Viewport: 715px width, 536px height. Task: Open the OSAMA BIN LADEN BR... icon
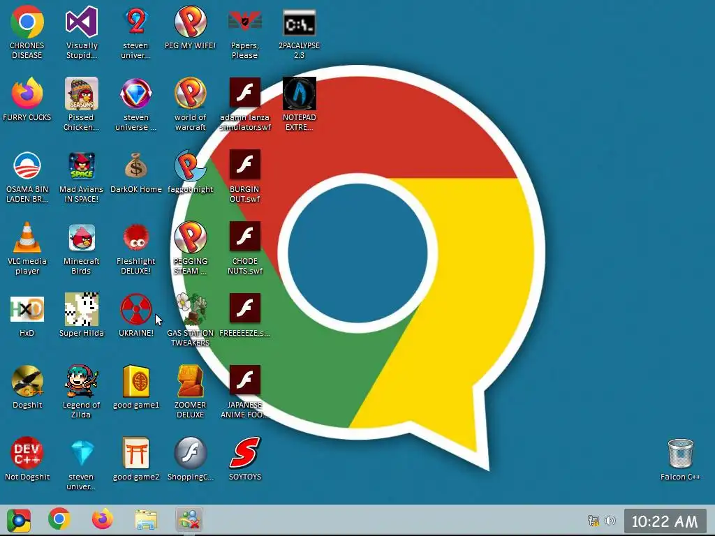pyautogui.click(x=27, y=165)
